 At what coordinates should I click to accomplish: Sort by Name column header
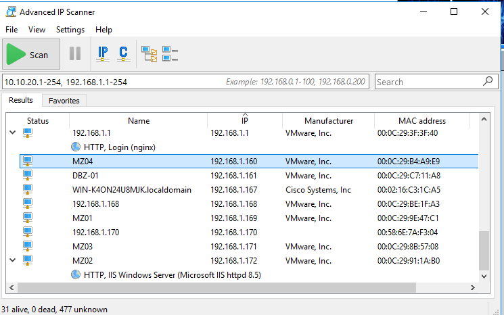[x=139, y=121]
